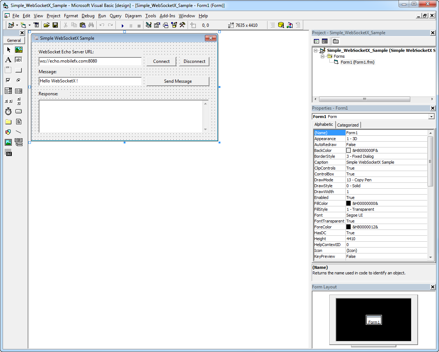Open the Debug menu
439x352 pixels.
pyautogui.click(x=88, y=16)
